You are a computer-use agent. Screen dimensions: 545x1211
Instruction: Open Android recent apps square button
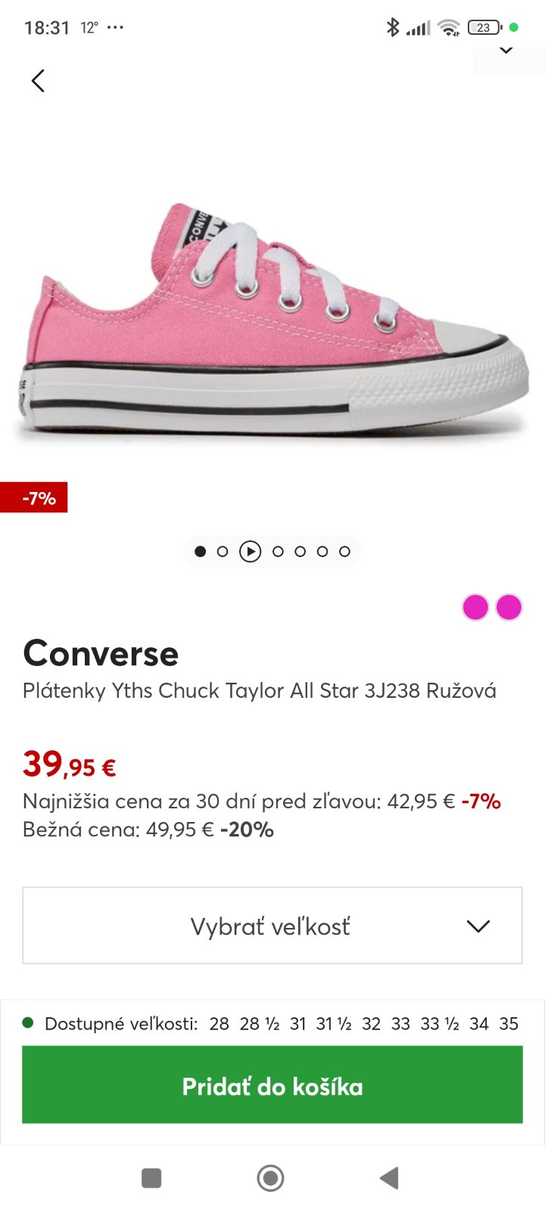pos(151,1178)
